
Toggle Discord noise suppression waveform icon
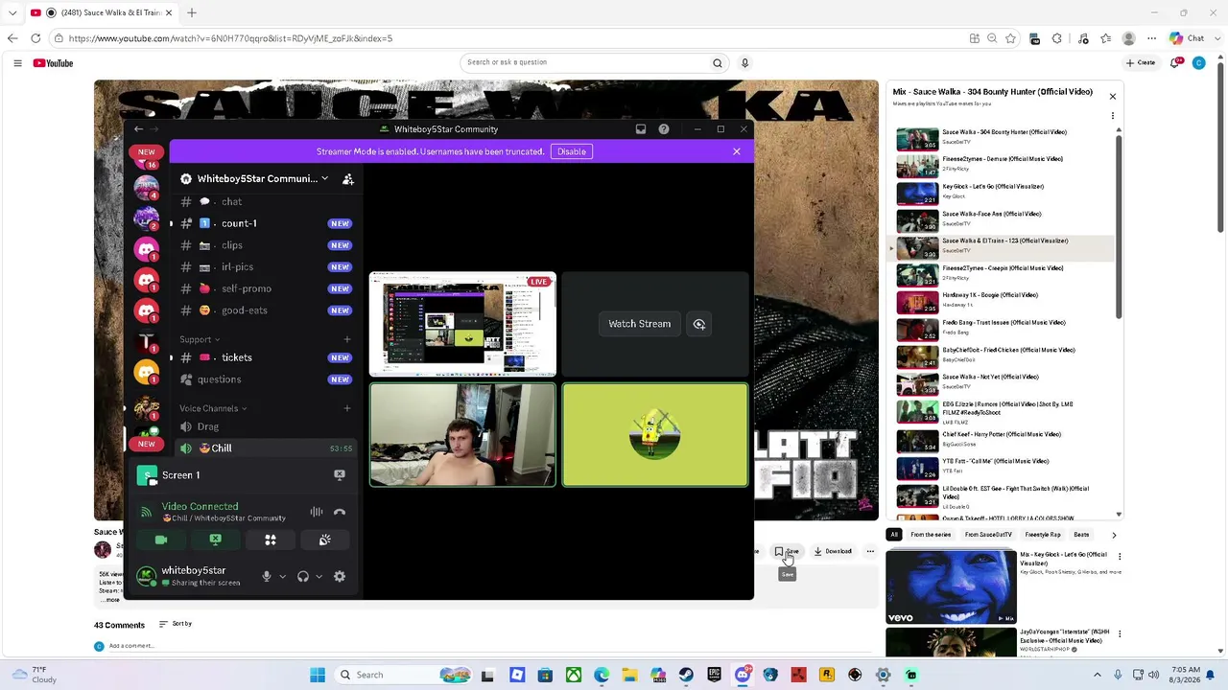pos(317,512)
